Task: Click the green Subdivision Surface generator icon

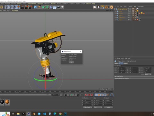Action: (43, 7)
